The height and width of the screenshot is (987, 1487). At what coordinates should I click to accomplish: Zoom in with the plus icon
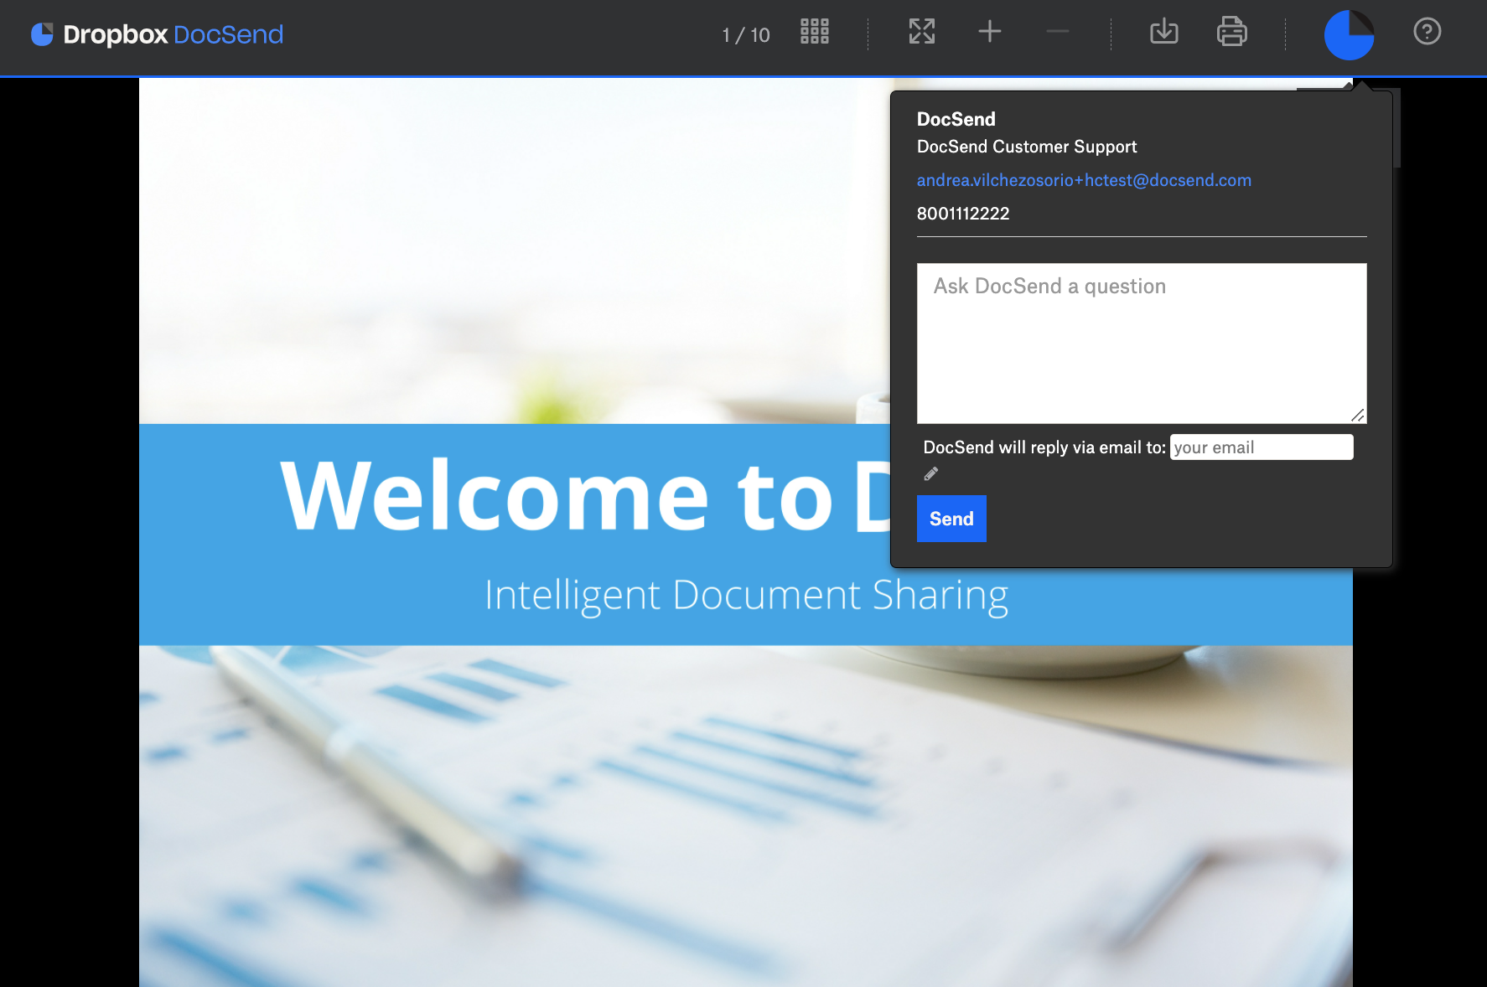pos(990,32)
